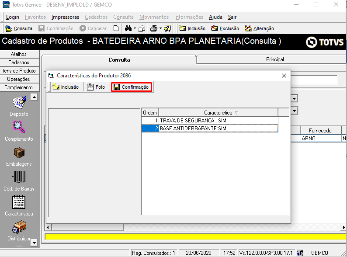
Task: Click the Fornecedor column header
Action: click(x=321, y=131)
